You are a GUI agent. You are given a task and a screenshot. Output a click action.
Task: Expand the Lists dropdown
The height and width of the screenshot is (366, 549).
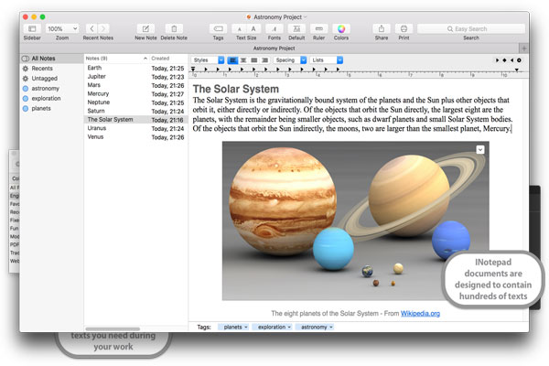coord(327,60)
